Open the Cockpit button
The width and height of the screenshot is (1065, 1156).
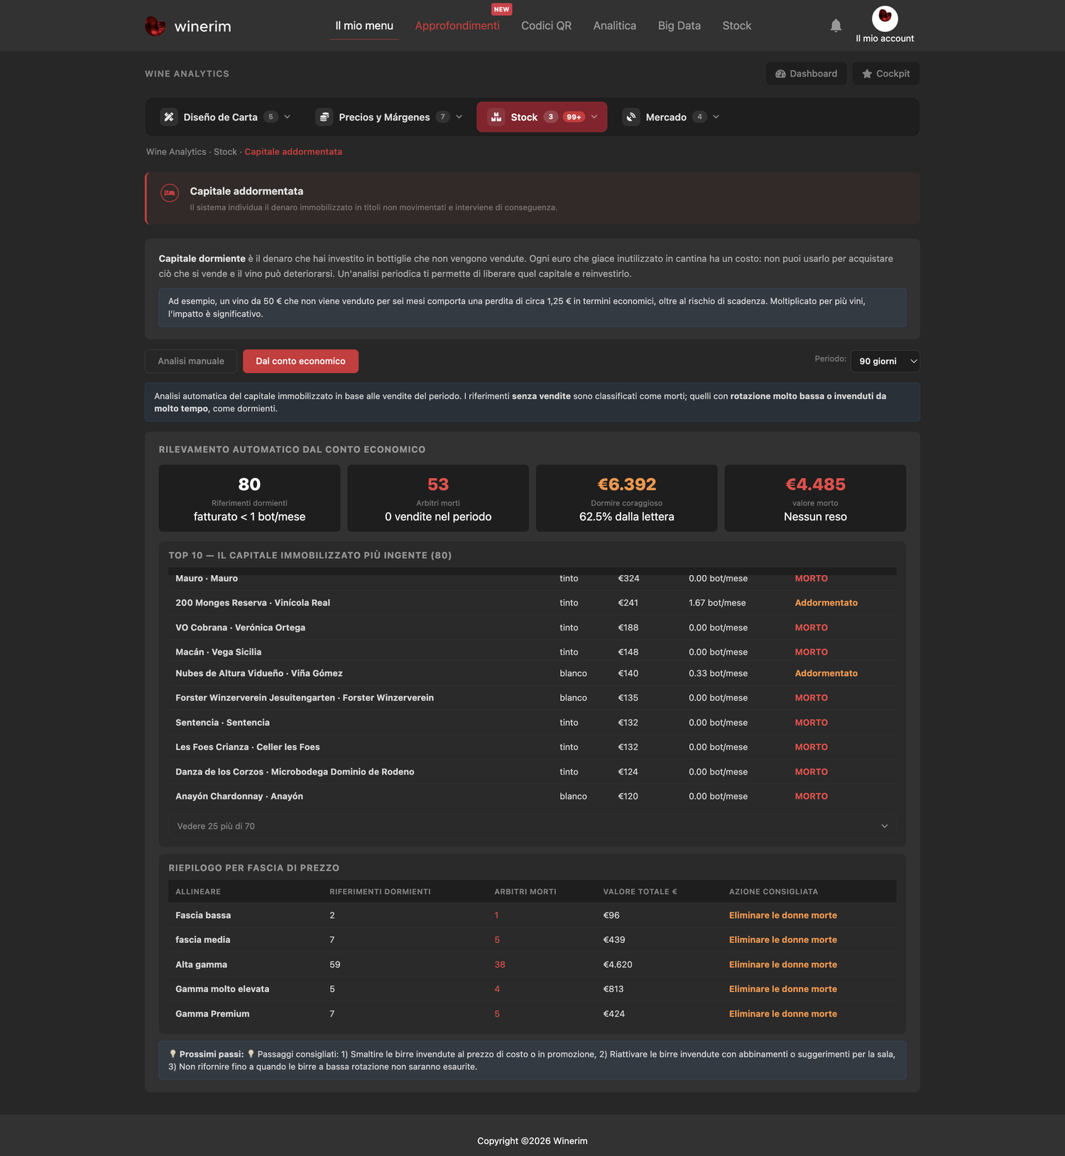[x=886, y=74]
